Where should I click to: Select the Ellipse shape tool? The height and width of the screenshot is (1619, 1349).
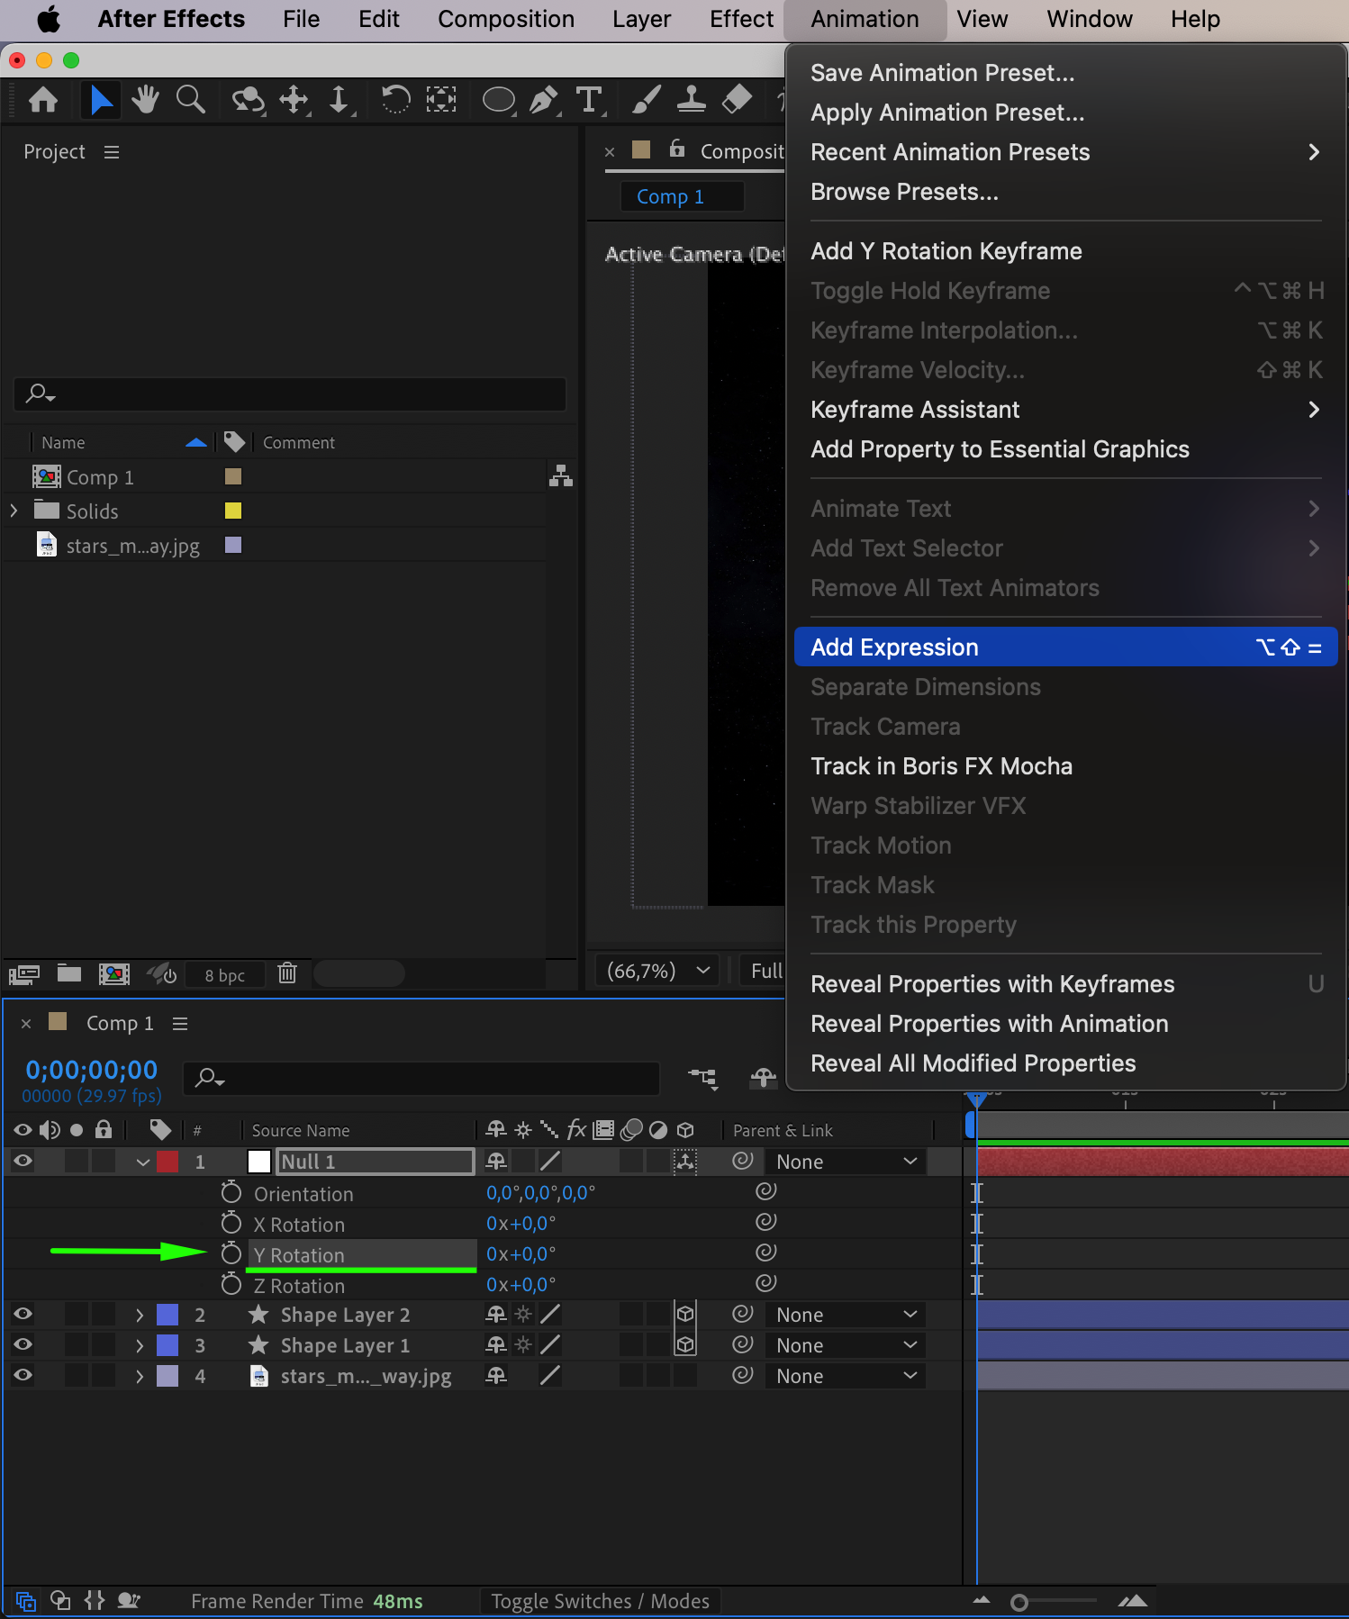coord(499,99)
